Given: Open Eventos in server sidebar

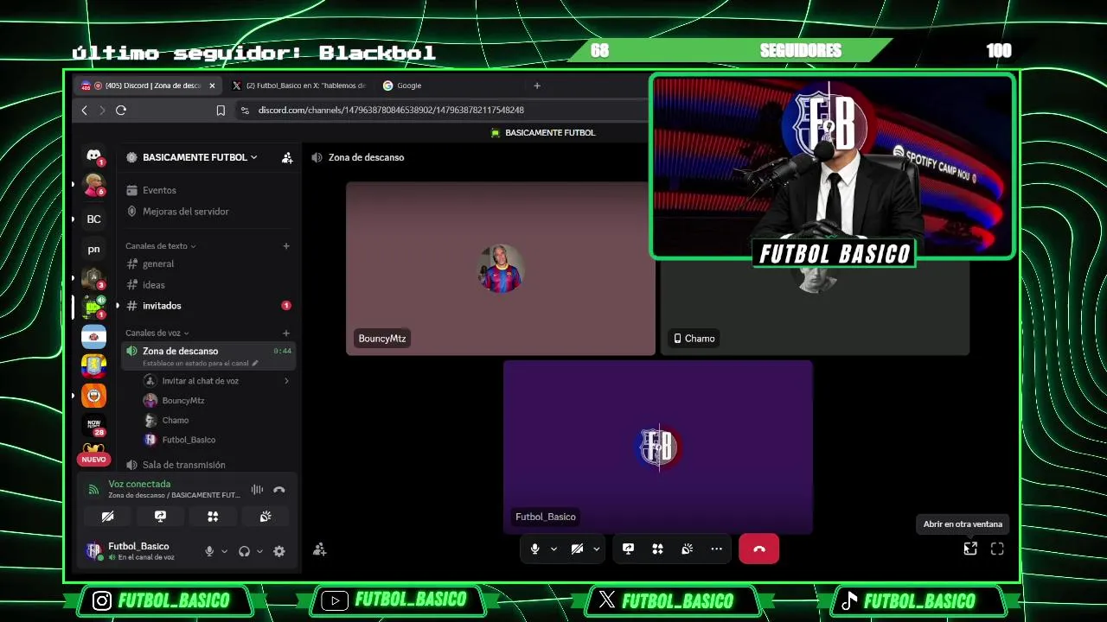Looking at the screenshot, I should coord(208,190).
